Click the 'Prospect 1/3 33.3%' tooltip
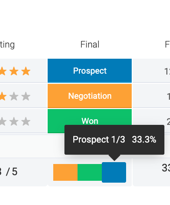This screenshot has width=170, height=205. click(x=114, y=140)
